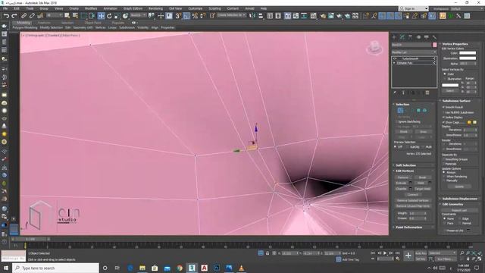The image size is (485, 273).
Task: Click the Grow selection button
Action: tap(423, 131)
